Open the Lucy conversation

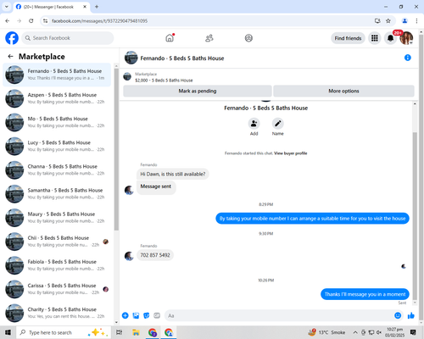[x=57, y=146]
